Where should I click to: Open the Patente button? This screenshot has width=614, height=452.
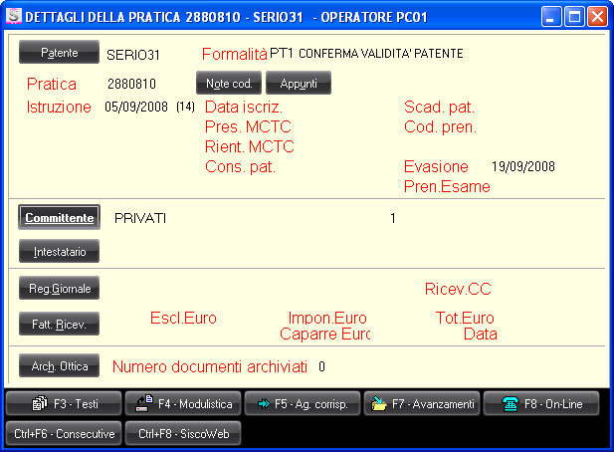[59, 53]
